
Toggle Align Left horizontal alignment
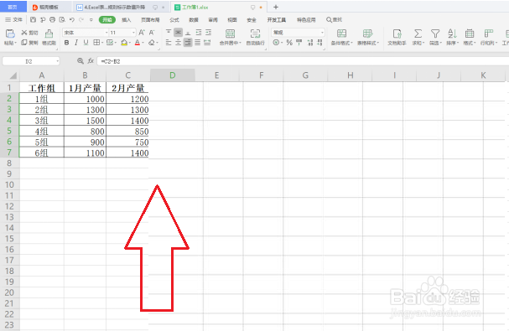(169, 43)
